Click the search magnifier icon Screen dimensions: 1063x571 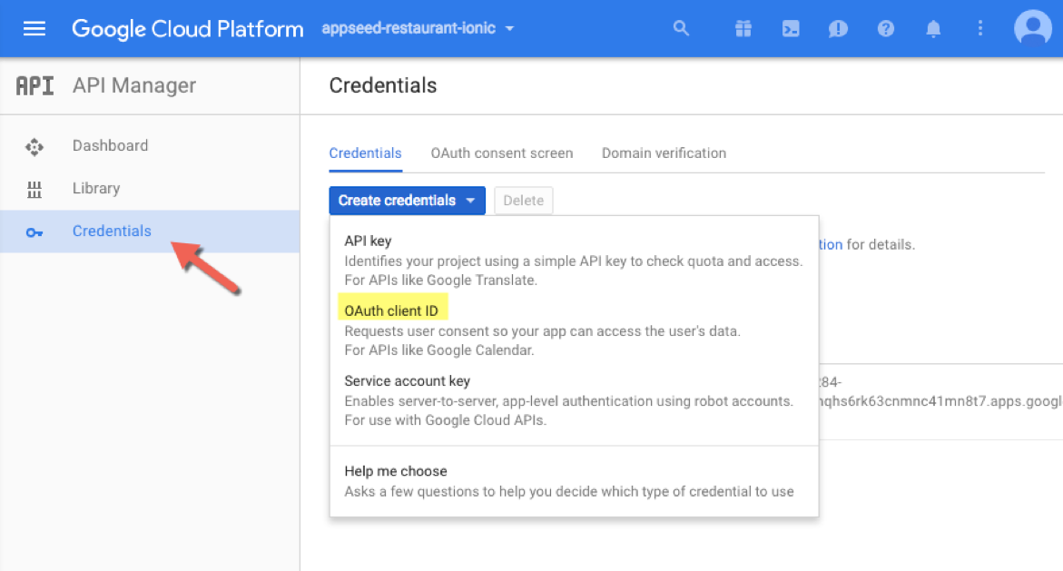(681, 28)
